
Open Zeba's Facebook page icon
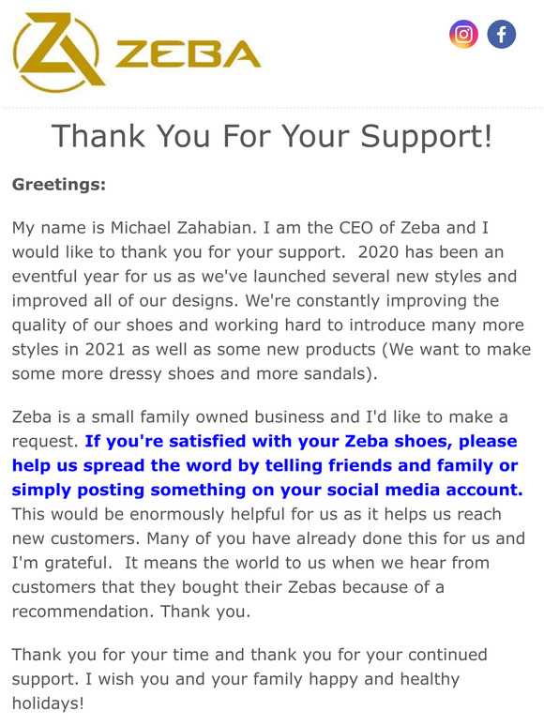[x=502, y=35]
